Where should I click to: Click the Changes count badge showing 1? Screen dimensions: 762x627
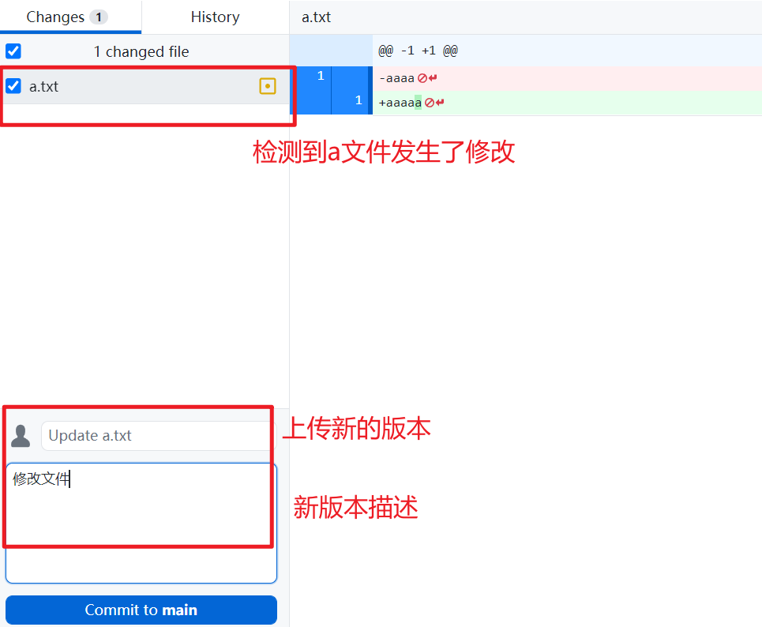click(x=99, y=17)
